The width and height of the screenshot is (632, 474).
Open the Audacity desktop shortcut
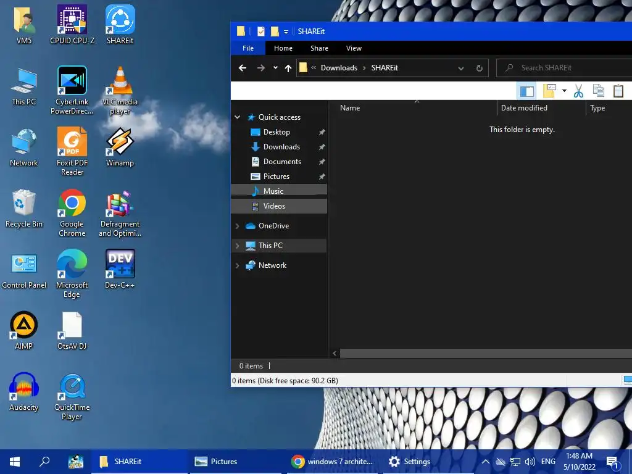pyautogui.click(x=24, y=392)
